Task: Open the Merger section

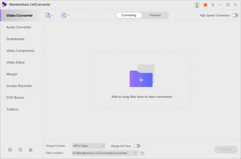Action: tap(12, 74)
